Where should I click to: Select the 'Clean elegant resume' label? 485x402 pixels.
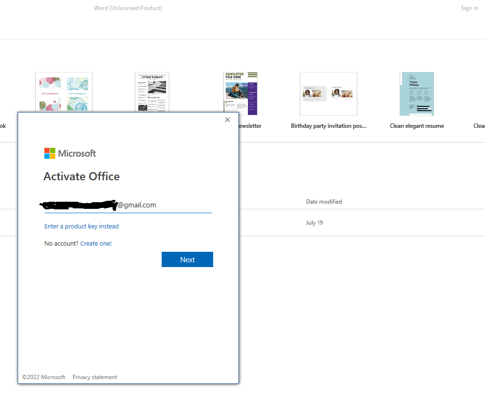click(417, 126)
